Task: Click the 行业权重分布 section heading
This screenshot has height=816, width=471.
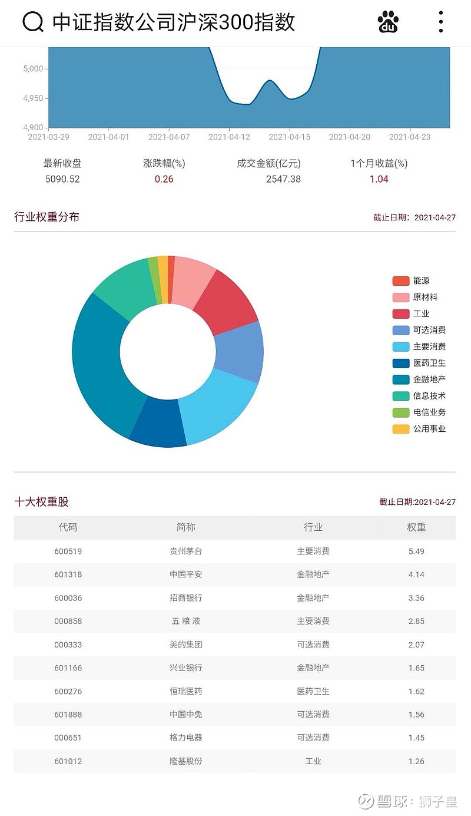Action: pos(47,217)
